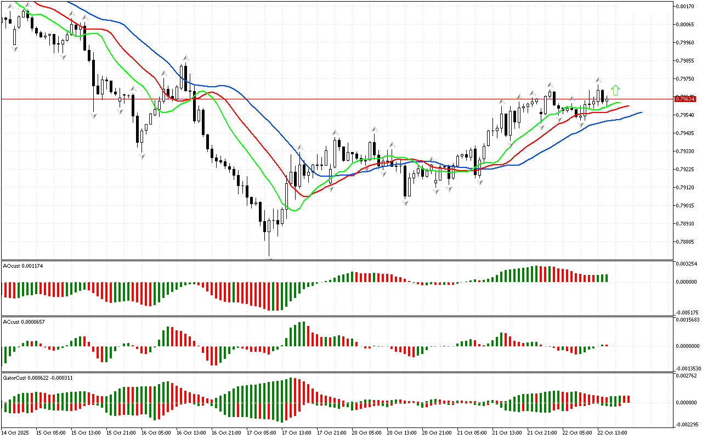Select the red horizontal price level line

329,99
